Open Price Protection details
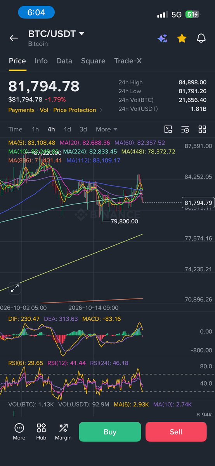215x466 pixels. pyautogui.click(x=75, y=110)
